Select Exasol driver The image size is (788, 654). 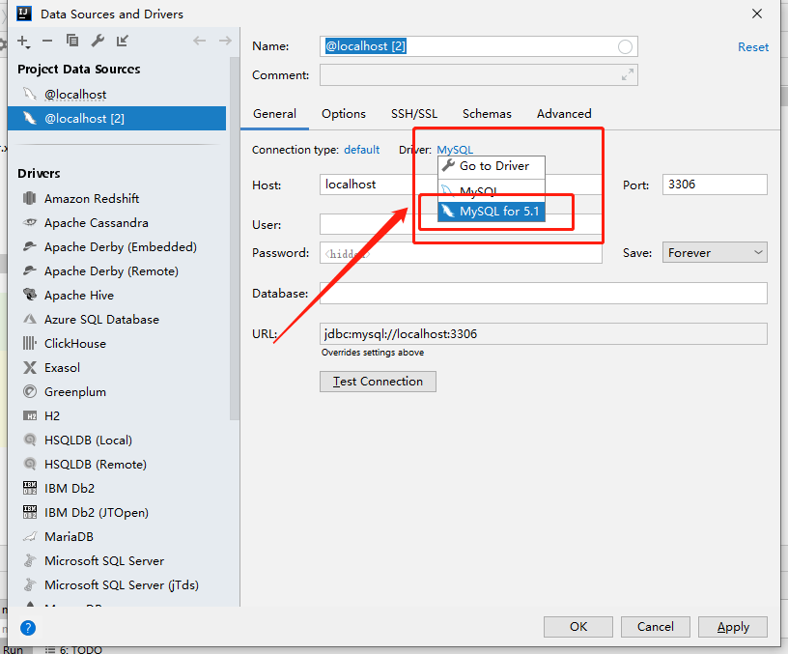62,367
